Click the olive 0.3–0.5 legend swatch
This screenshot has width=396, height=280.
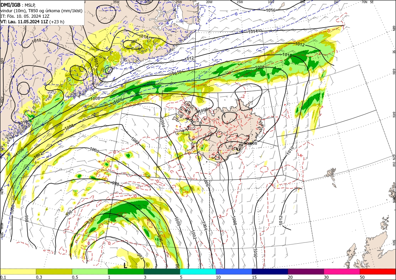pyautogui.click(x=54, y=271)
